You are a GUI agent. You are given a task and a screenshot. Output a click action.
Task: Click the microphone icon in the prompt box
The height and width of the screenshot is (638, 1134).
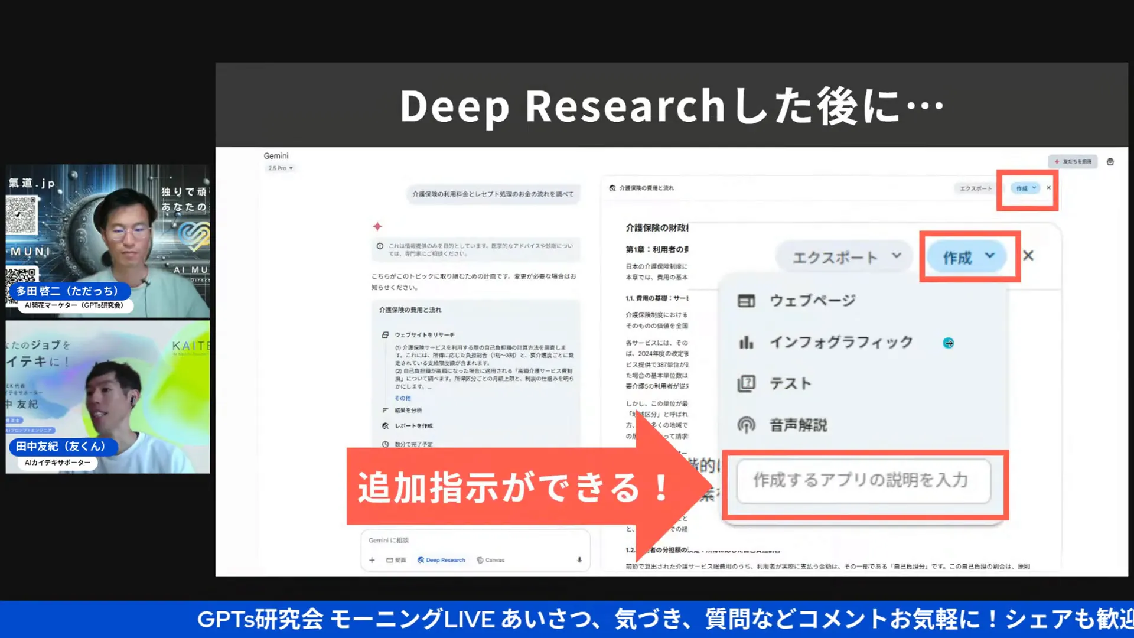tap(579, 560)
